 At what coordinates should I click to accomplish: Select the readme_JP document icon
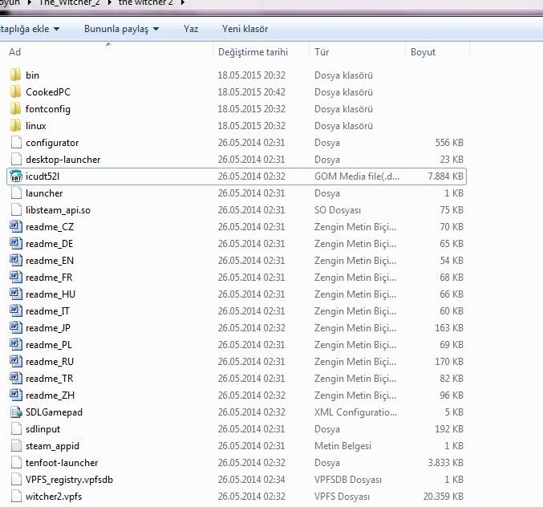coord(16,328)
